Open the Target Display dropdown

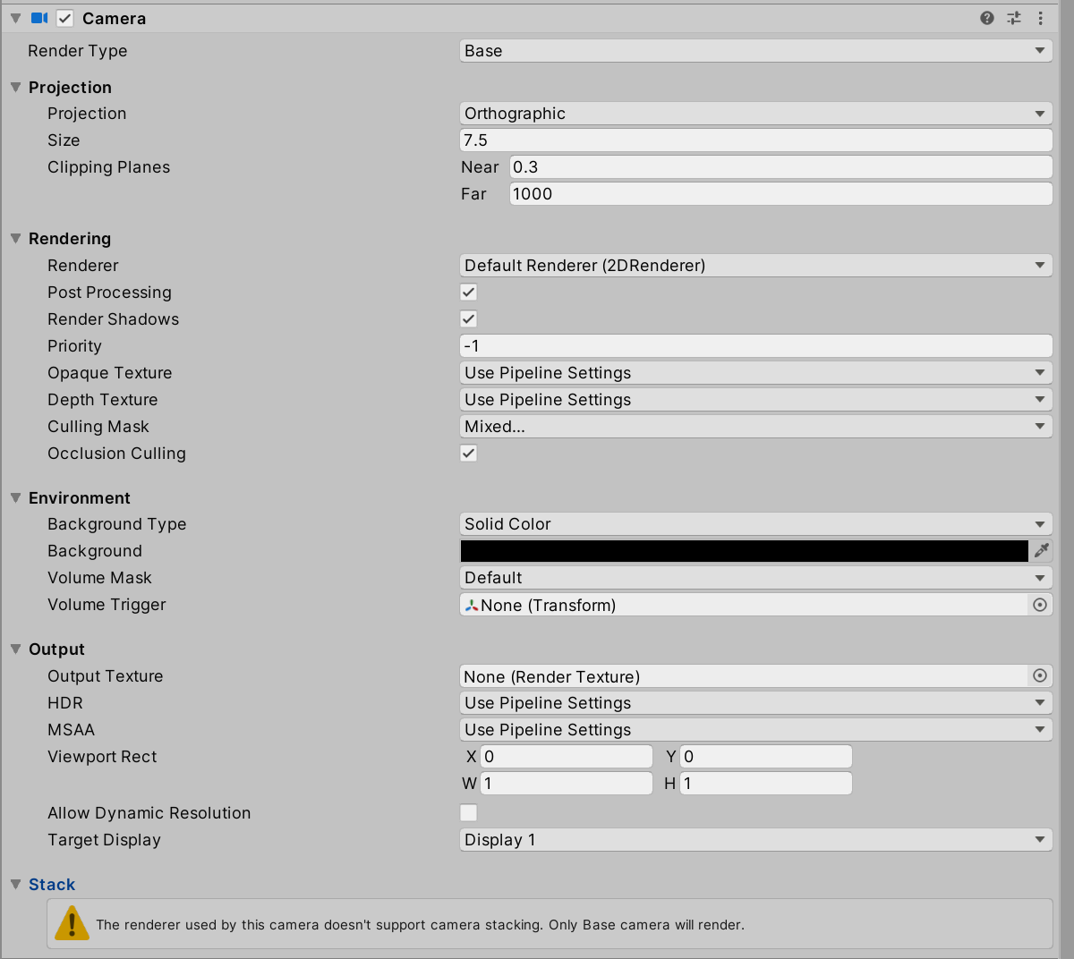tap(755, 839)
